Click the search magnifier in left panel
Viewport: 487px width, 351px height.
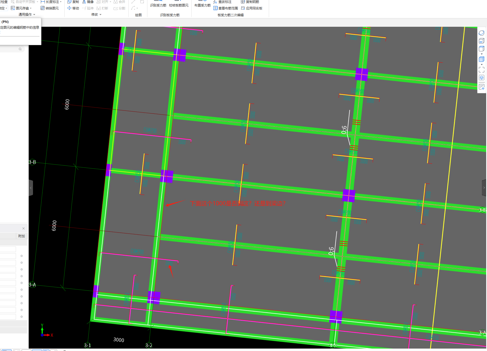20,49
